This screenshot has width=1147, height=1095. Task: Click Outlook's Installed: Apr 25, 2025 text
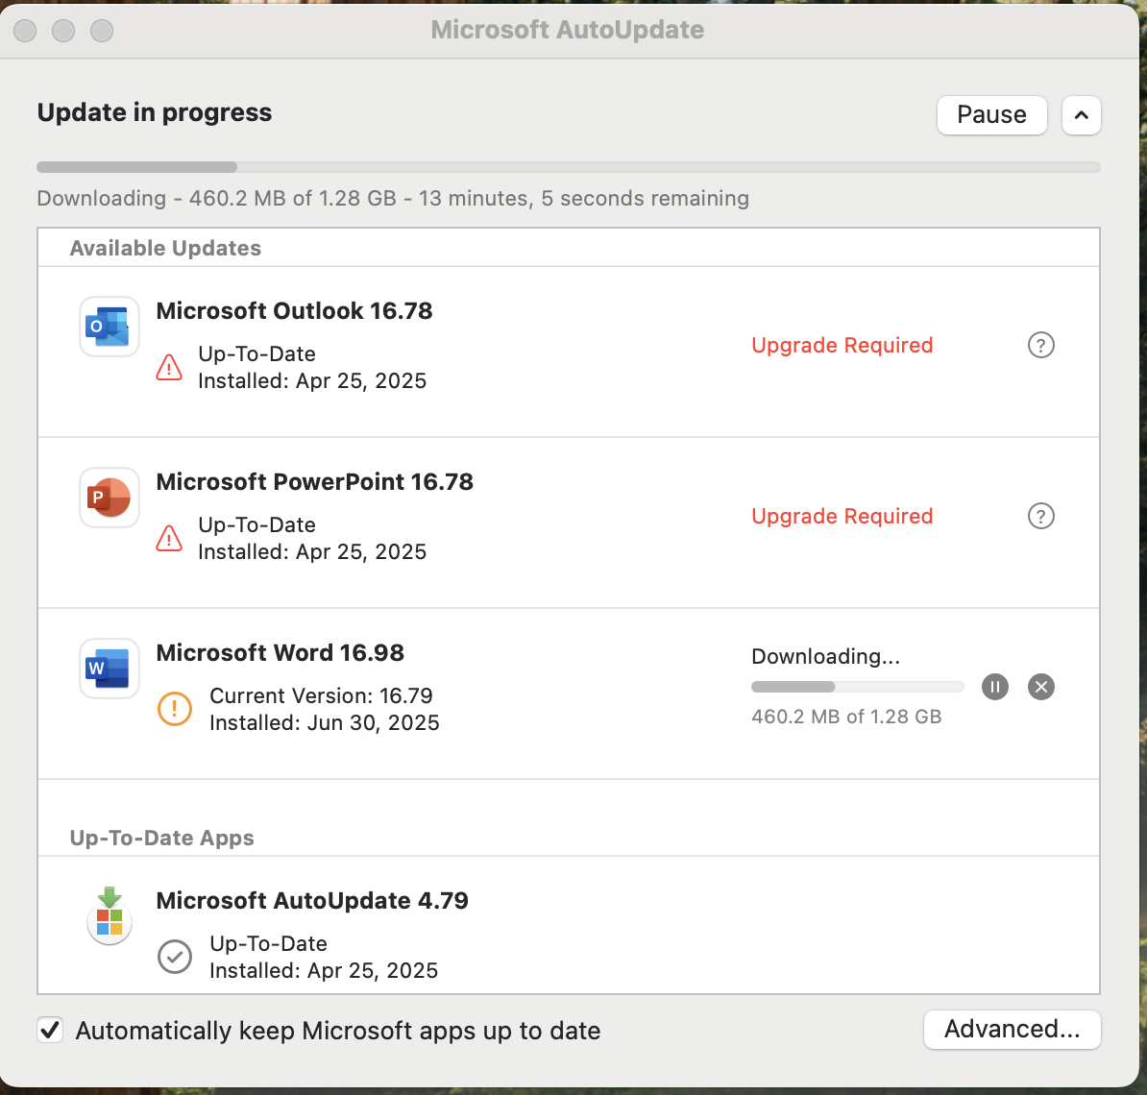312,381
